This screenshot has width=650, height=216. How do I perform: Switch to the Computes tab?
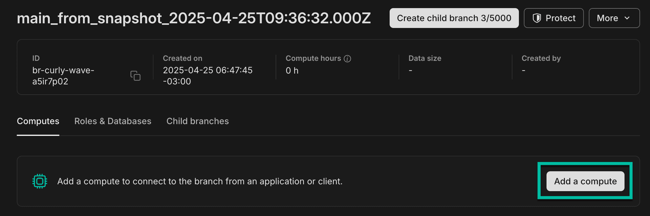[38, 121]
